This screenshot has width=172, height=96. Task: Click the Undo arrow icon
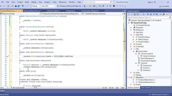tap(23, 6)
